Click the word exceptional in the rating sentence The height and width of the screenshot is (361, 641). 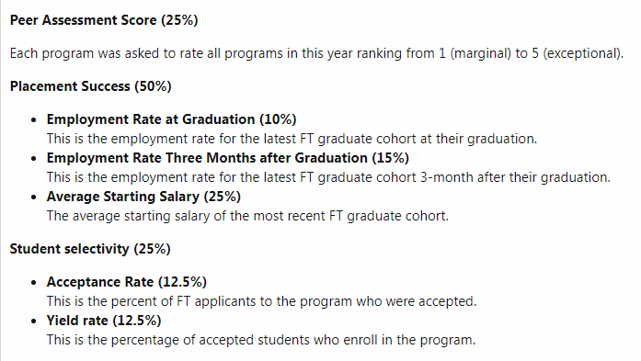tap(582, 53)
